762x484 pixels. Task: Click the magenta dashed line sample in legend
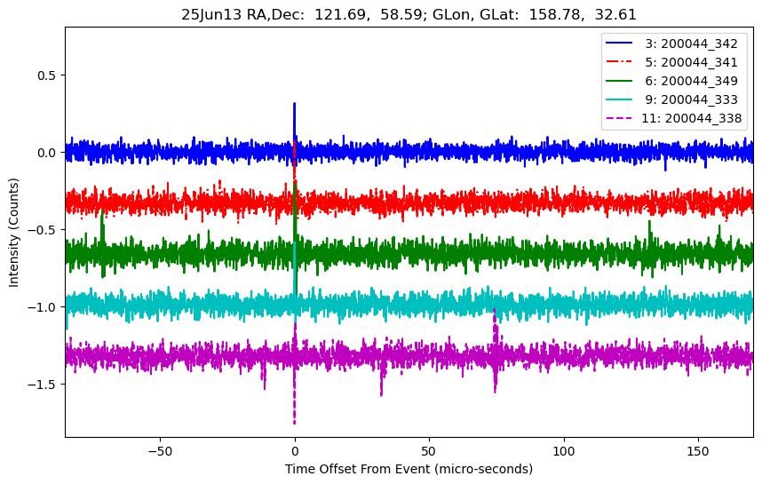[x=619, y=117]
